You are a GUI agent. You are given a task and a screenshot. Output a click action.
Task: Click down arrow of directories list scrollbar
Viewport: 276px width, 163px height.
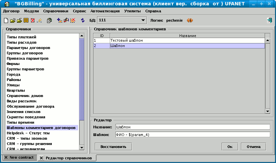pyautogui.click(x=81, y=147)
